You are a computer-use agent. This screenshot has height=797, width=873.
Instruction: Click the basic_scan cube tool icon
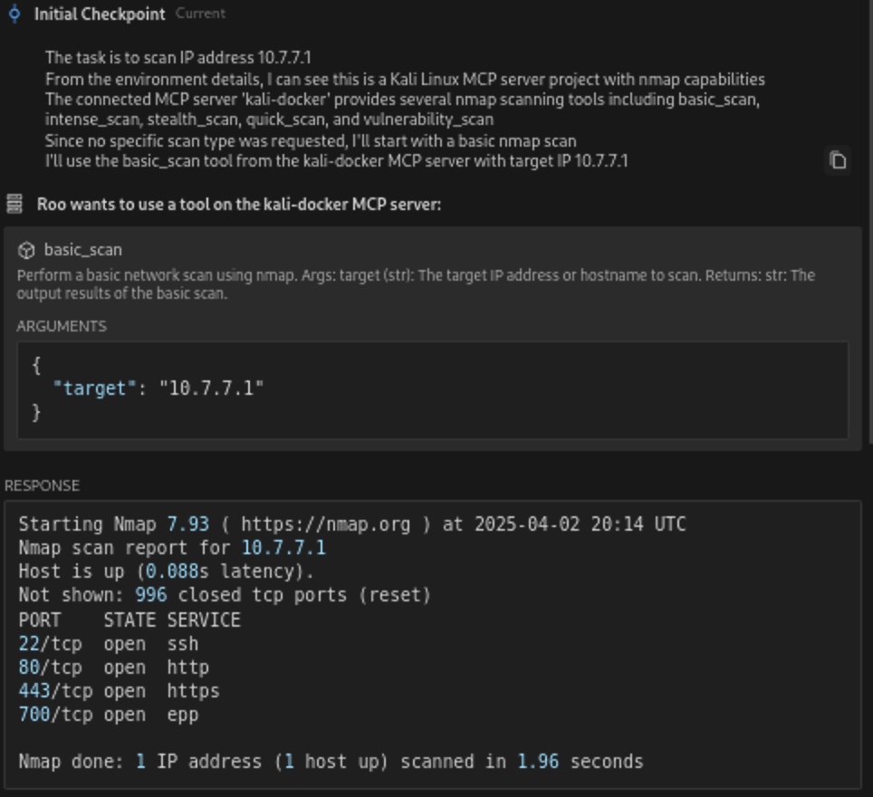pos(26,250)
